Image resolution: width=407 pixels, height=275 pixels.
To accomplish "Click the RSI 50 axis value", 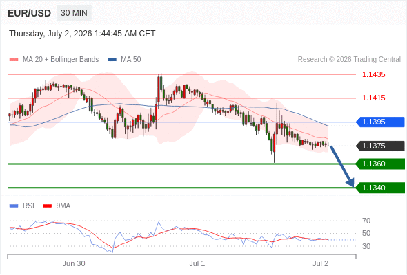I will (366, 233).
